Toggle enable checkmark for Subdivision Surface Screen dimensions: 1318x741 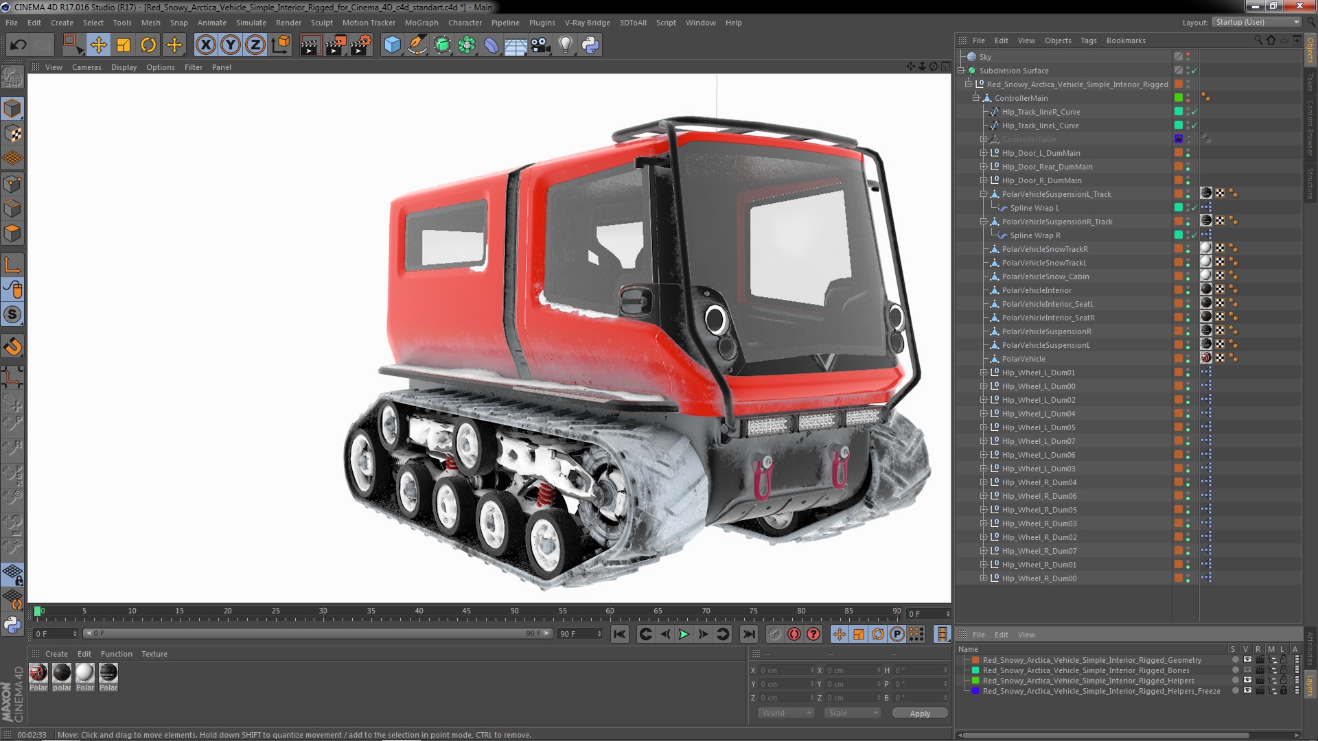(x=1194, y=71)
